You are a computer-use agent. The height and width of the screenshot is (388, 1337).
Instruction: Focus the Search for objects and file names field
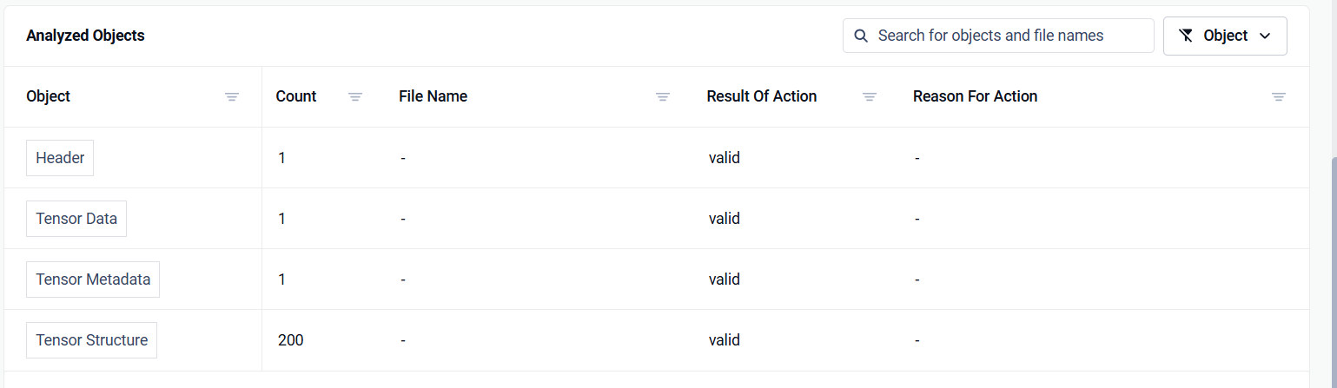click(998, 36)
